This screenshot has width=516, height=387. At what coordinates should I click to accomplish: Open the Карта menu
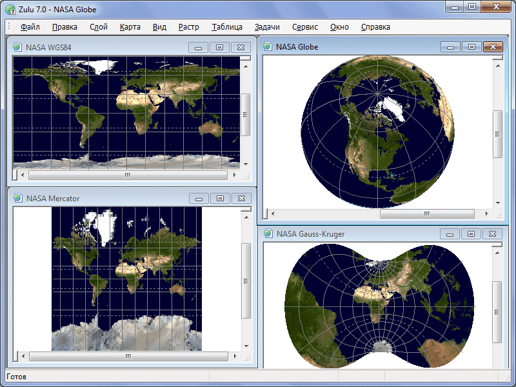pyautogui.click(x=130, y=27)
